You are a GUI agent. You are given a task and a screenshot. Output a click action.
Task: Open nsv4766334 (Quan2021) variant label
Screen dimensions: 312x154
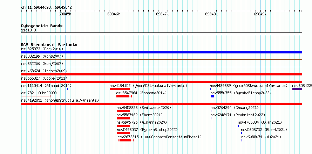[x=260, y=122]
